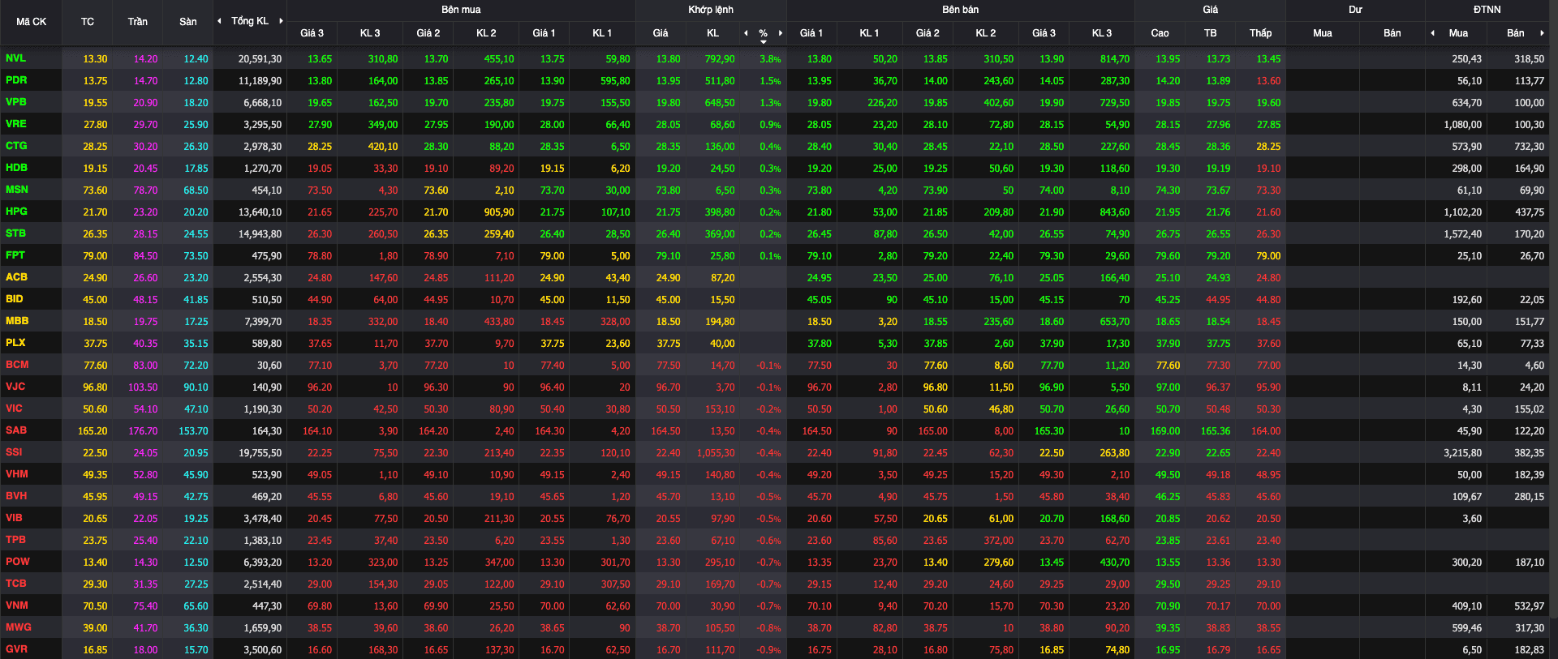This screenshot has height=659, width=1558.
Task: Open the FPT stock symbol
Action: coord(15,255)
